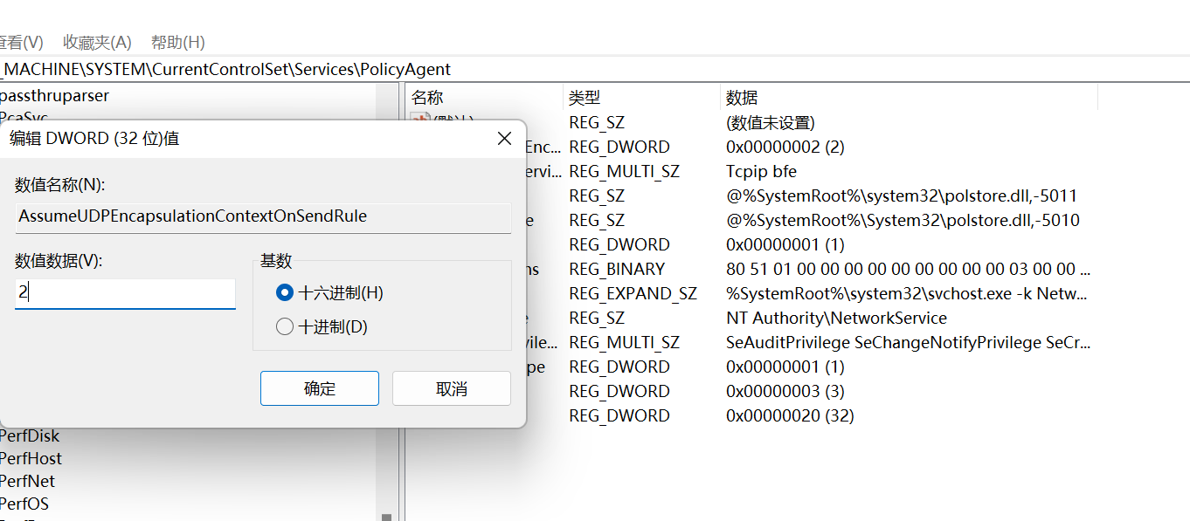Click the svchost.exe -k data value

tap(908, 293)
